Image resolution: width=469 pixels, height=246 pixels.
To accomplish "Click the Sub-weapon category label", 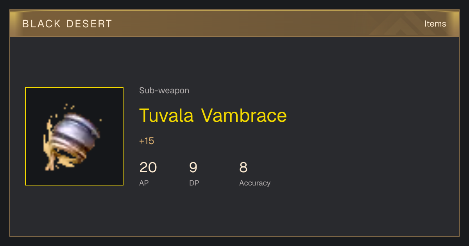I will (x=164, y=91).
